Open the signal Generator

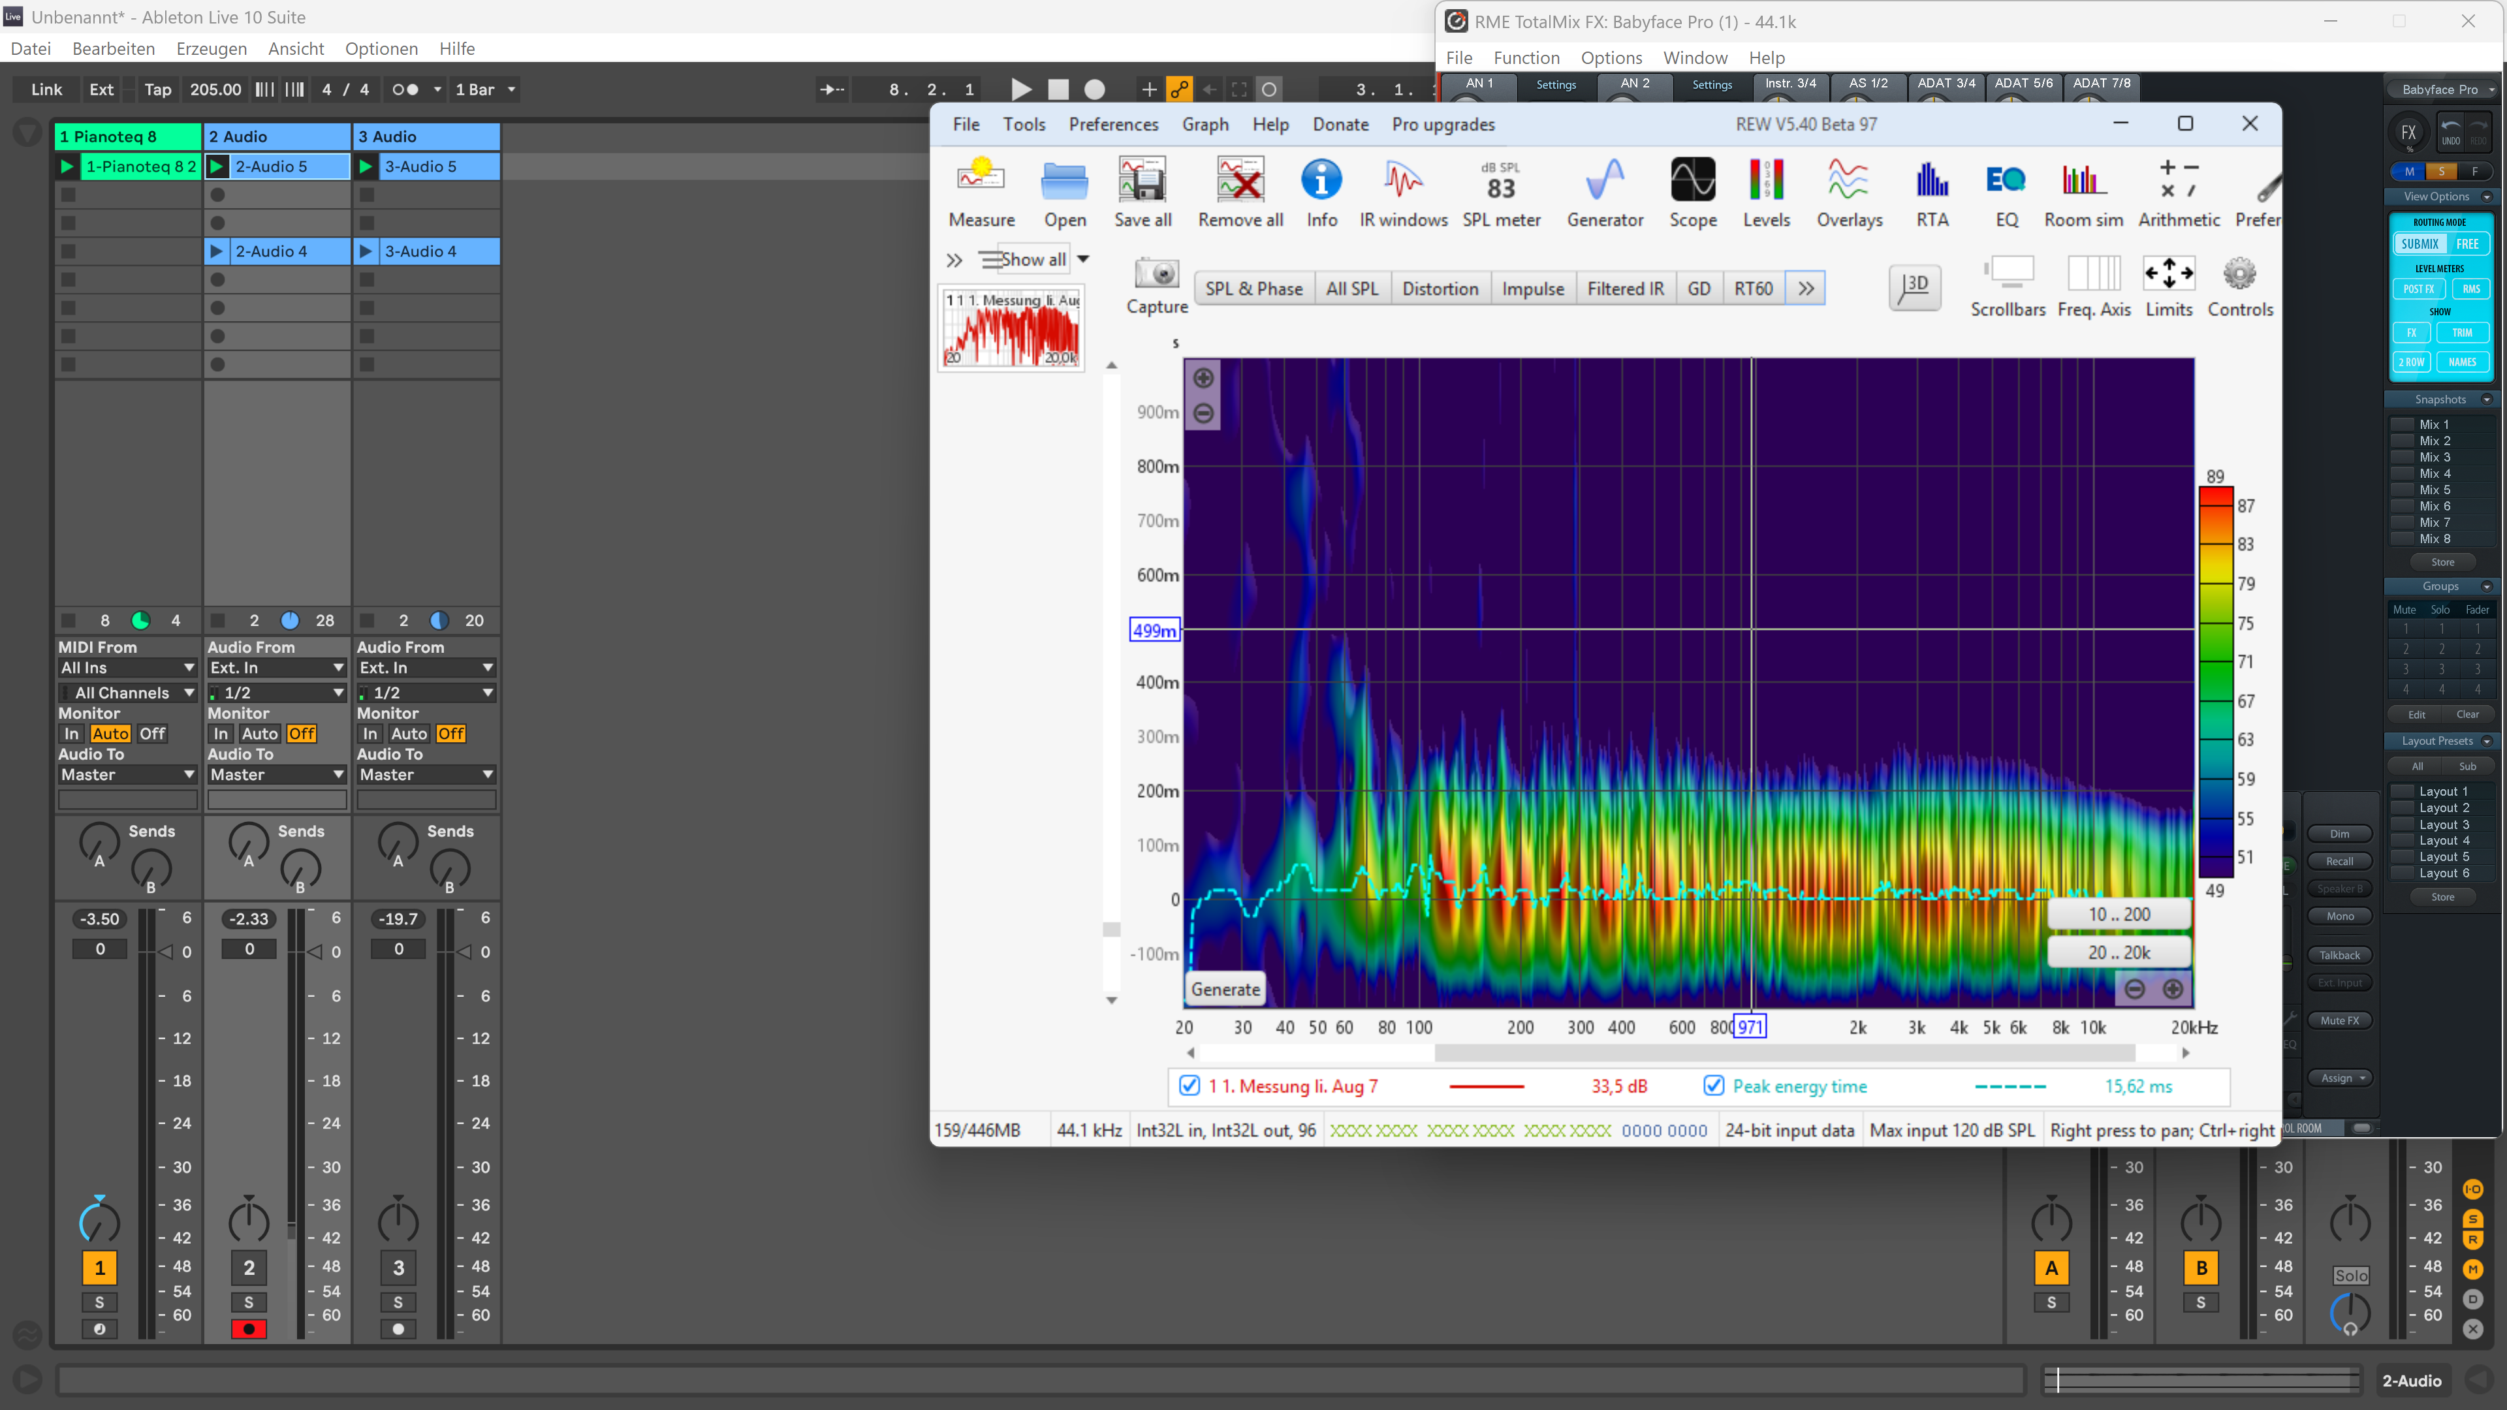(1605, 193)
